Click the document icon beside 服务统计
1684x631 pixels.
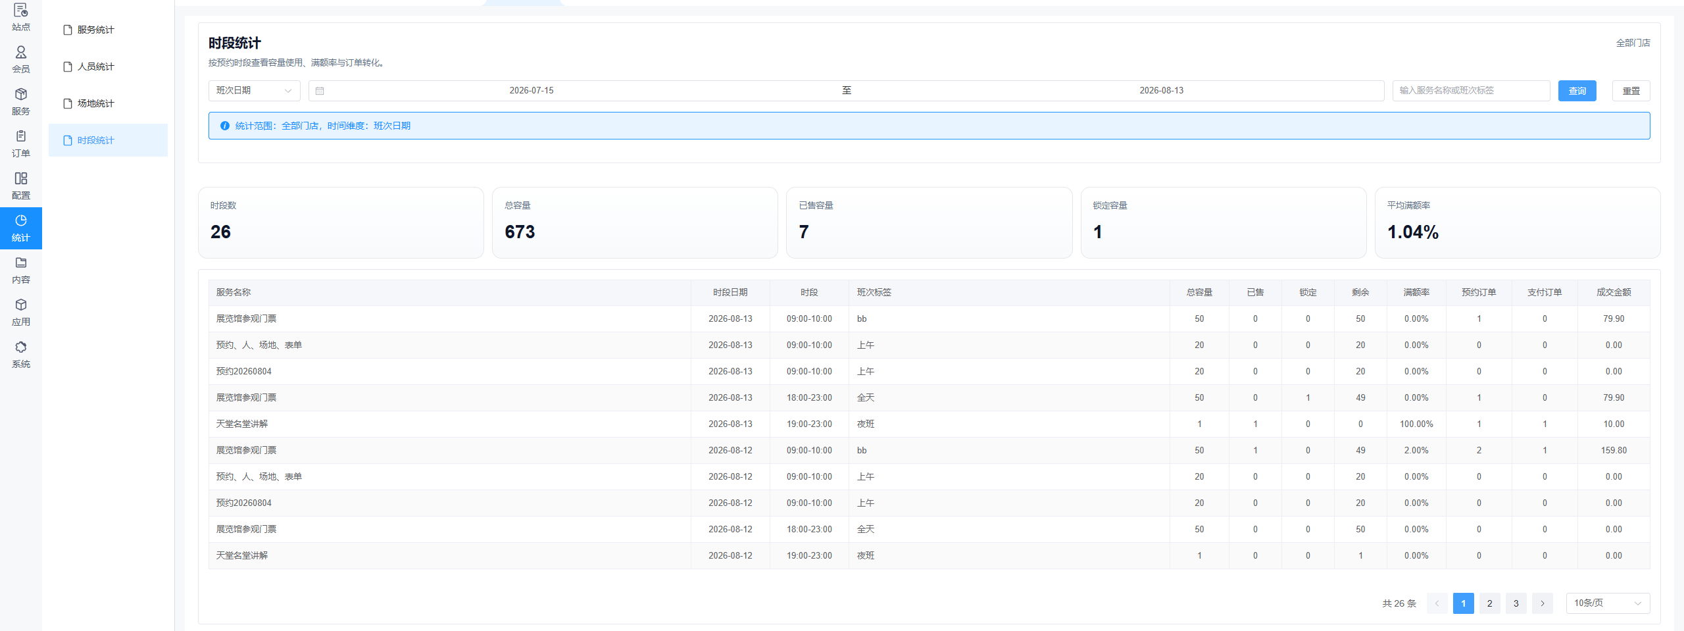coord(68,30)
